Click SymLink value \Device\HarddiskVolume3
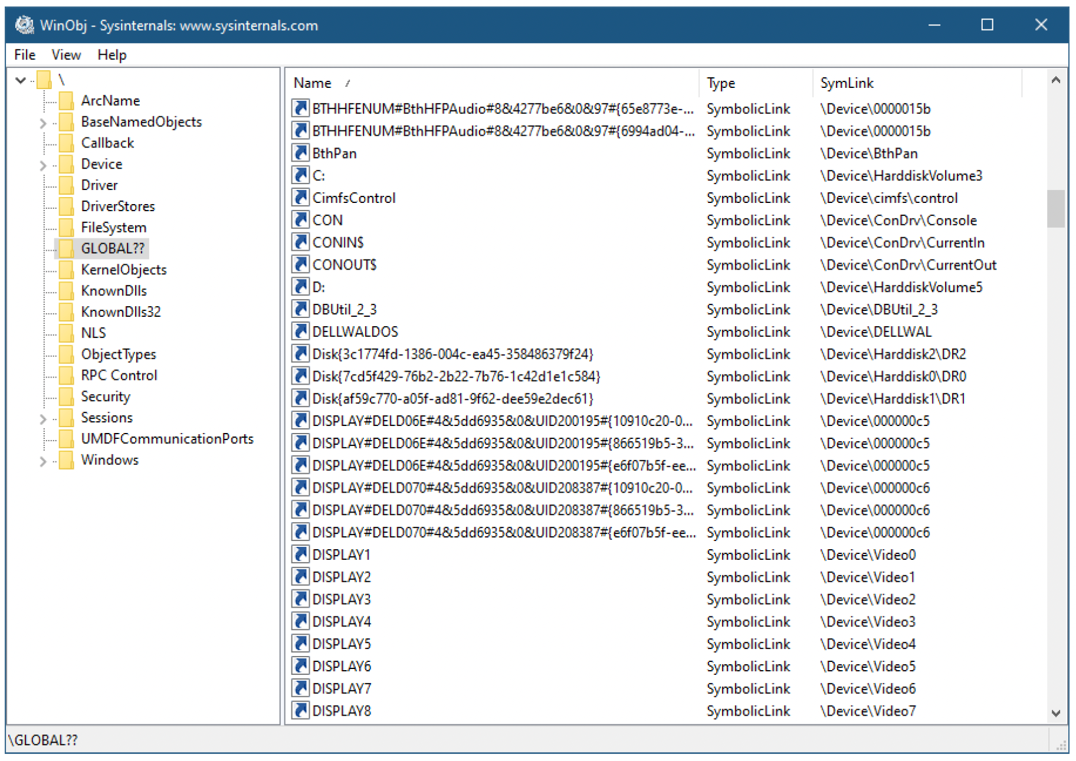Screen dimensions: 1076x761 coord(901,176)
